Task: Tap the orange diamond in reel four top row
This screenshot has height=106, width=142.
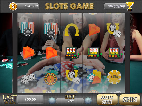Action: pos(94,30)
